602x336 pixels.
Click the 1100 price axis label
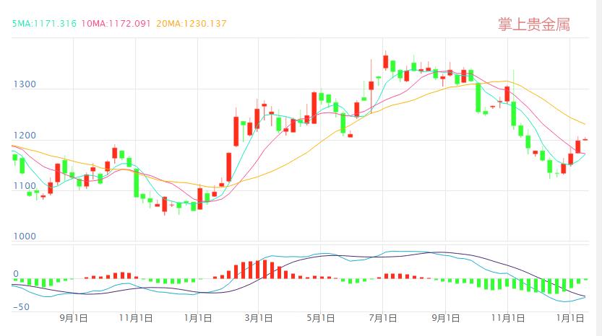(25, 186)
